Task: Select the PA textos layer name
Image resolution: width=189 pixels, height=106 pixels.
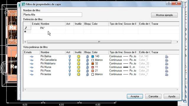Action: 46,74
